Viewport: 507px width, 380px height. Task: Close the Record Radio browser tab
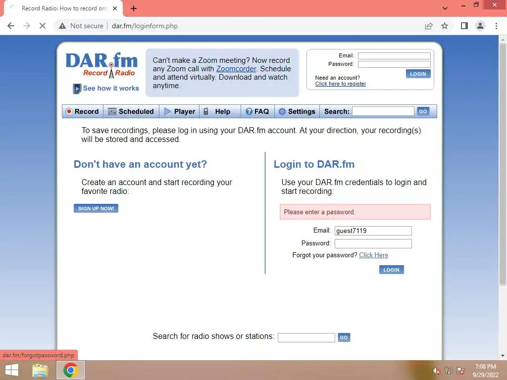(x=115, y=8)
